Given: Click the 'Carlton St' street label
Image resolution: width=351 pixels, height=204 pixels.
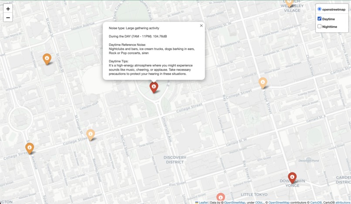Looking at the screenshot, I should (340, 70).
